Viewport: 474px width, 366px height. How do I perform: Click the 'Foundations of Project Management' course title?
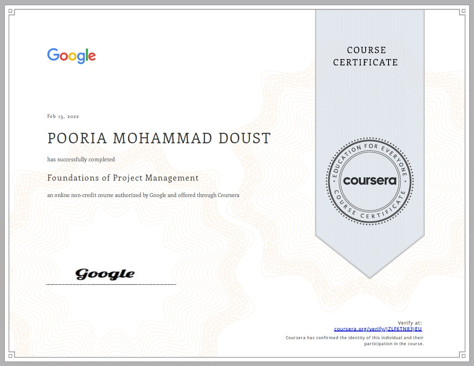click(122, 178)
